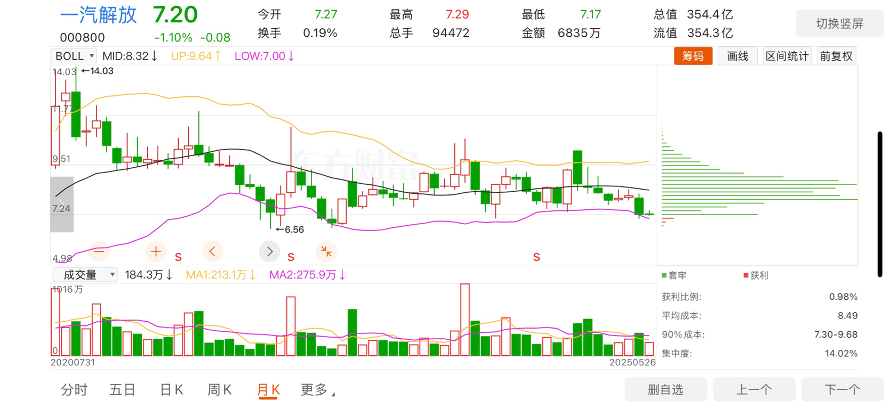Click the vertical scrollbar on the right edge
Viewport: 890px width, 409px height.
point(880,204)
